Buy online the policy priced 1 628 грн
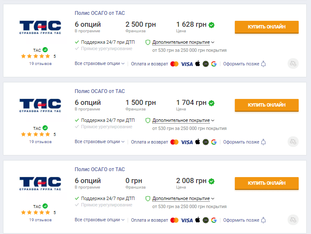Image resolution: width=311 pixels, height=234 pixels. [267, 27]
